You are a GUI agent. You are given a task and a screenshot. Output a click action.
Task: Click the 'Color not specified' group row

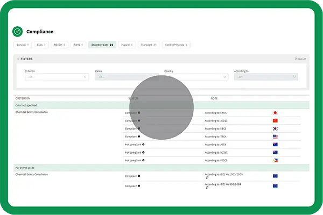tap(161, 105)
